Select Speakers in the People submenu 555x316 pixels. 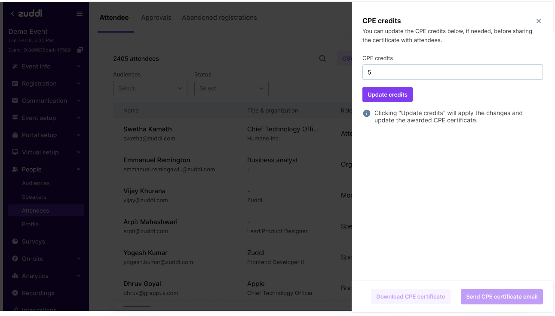[34, 197]
